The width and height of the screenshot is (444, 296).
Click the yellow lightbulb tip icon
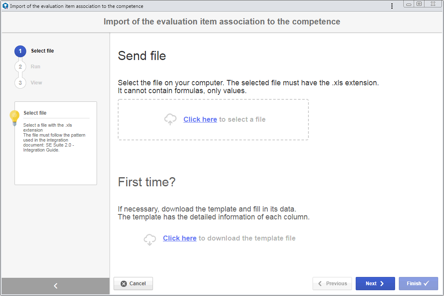[15, 118]
